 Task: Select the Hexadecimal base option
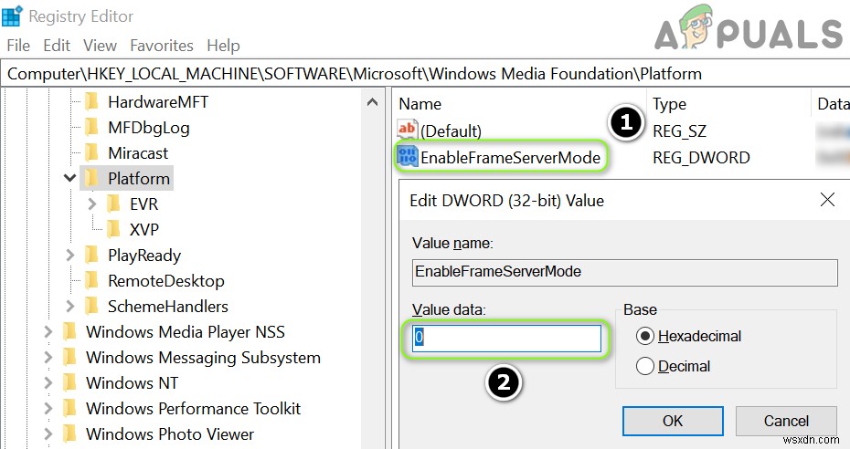[644, 336]
